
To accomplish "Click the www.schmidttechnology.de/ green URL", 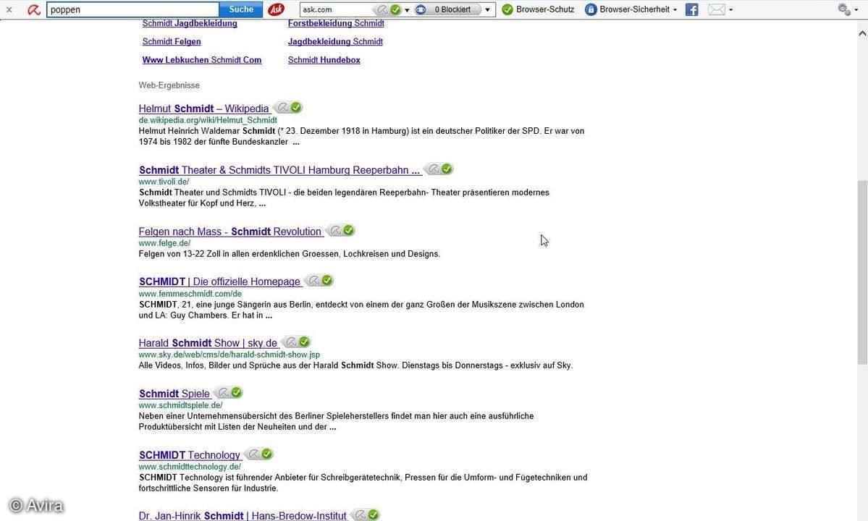I will coord(190,467).
